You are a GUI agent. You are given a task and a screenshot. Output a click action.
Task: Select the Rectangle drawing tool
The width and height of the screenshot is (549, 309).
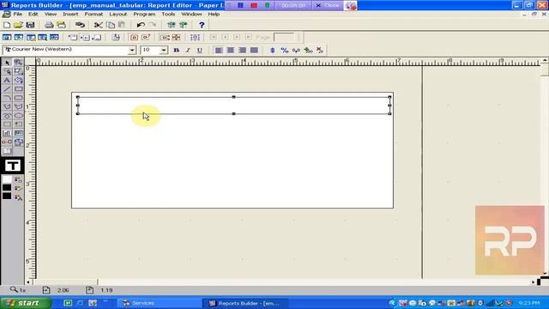point(19,89)
